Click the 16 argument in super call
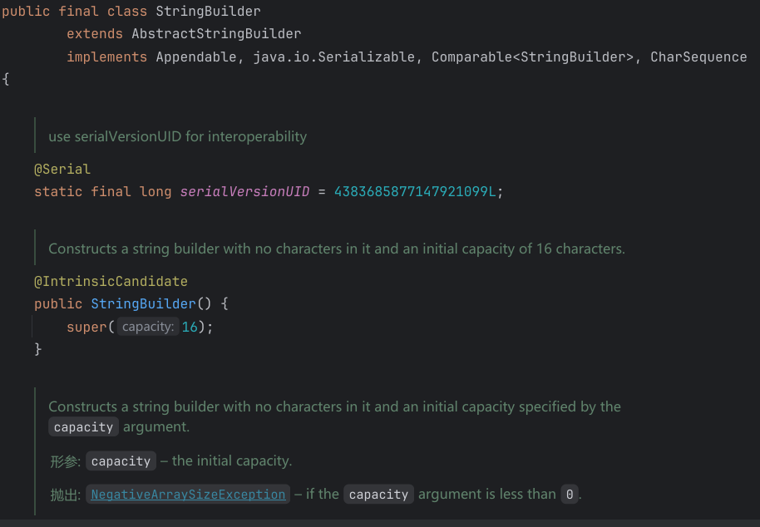The height and width of the screenshot is (527, 760). pos(190,328)
